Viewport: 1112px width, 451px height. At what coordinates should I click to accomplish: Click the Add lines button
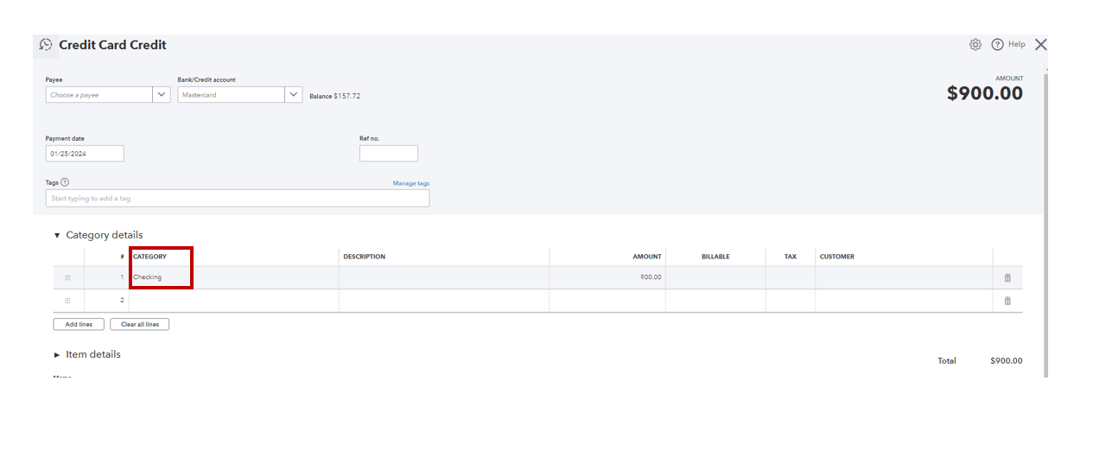(79, 325)
